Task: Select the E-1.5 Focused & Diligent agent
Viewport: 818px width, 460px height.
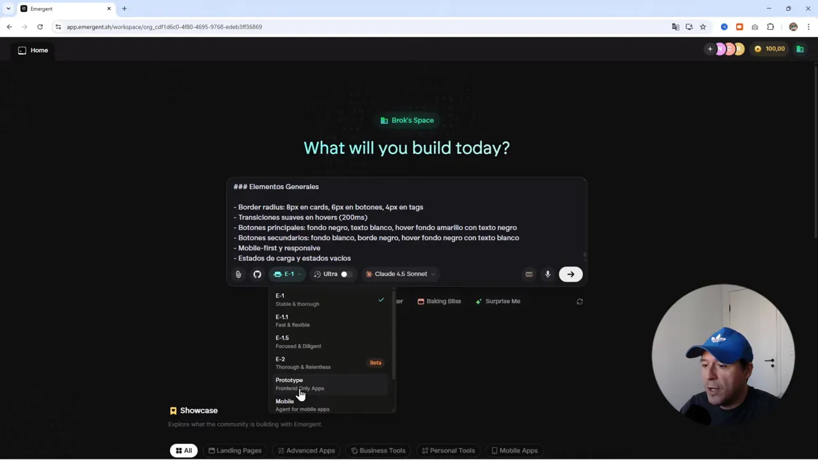Action: coord(298,341)
